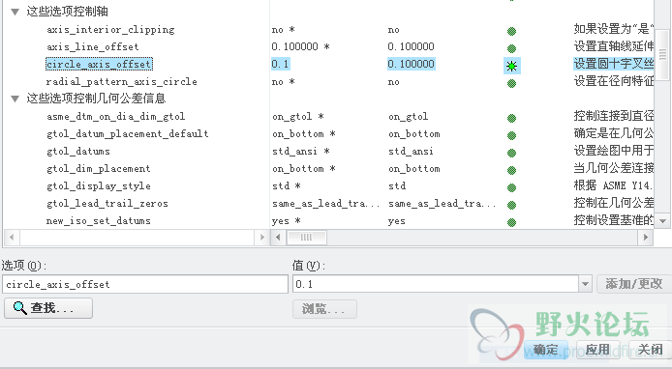Click right arrow of options-name horizontal scrollbar
Image resolution: width=672 pixels, height=369 pixels.
pos(261,238)
